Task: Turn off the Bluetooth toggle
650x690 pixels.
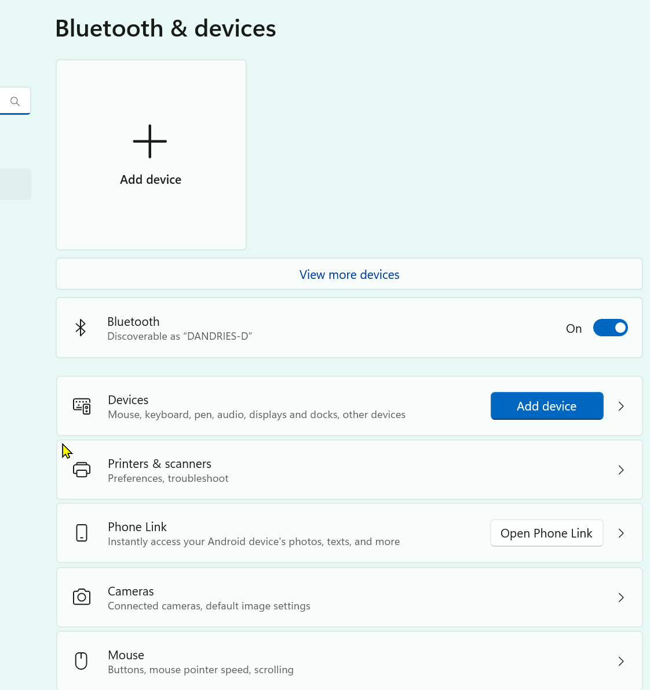Action: [x=610, y=328]
